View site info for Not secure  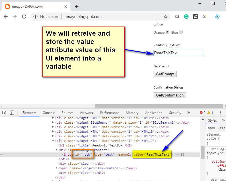[35, 17]
